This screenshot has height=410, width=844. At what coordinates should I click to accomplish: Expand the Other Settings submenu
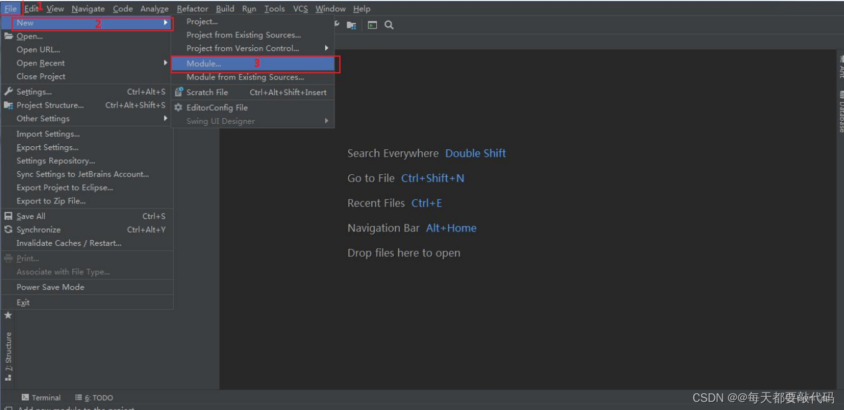pyautogui.click(x=166, y=118)
